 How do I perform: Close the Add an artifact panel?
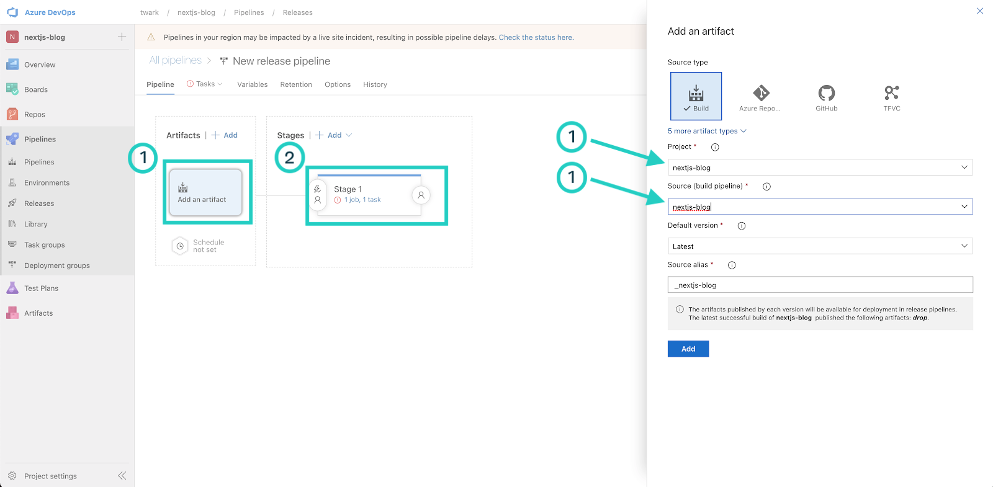[x=980, y=11]
